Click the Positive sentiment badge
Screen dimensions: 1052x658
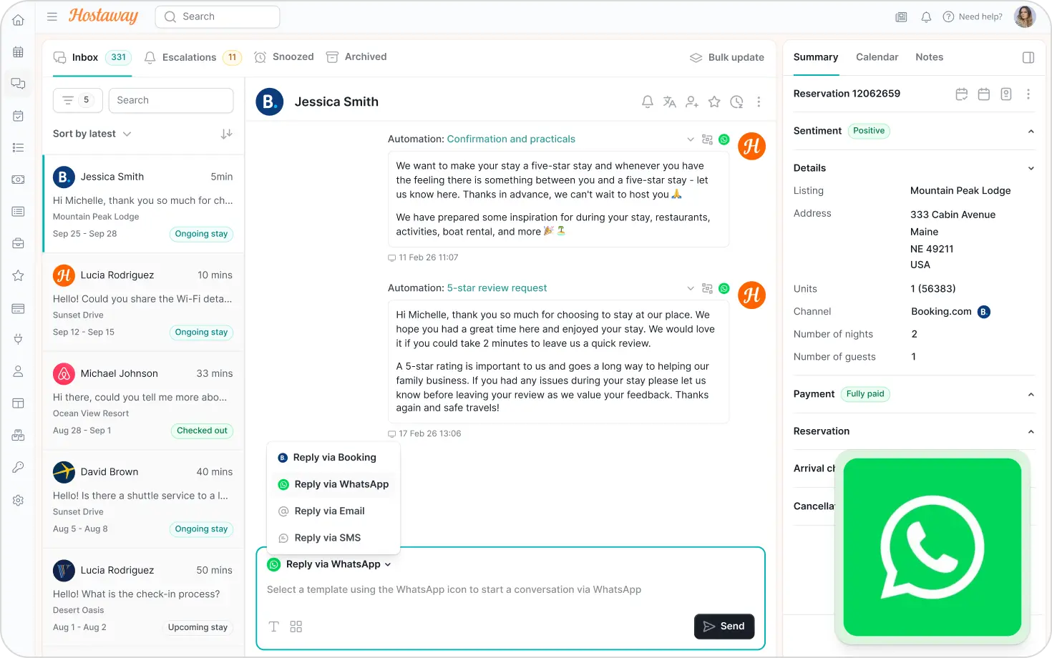[x=869, y=131]
